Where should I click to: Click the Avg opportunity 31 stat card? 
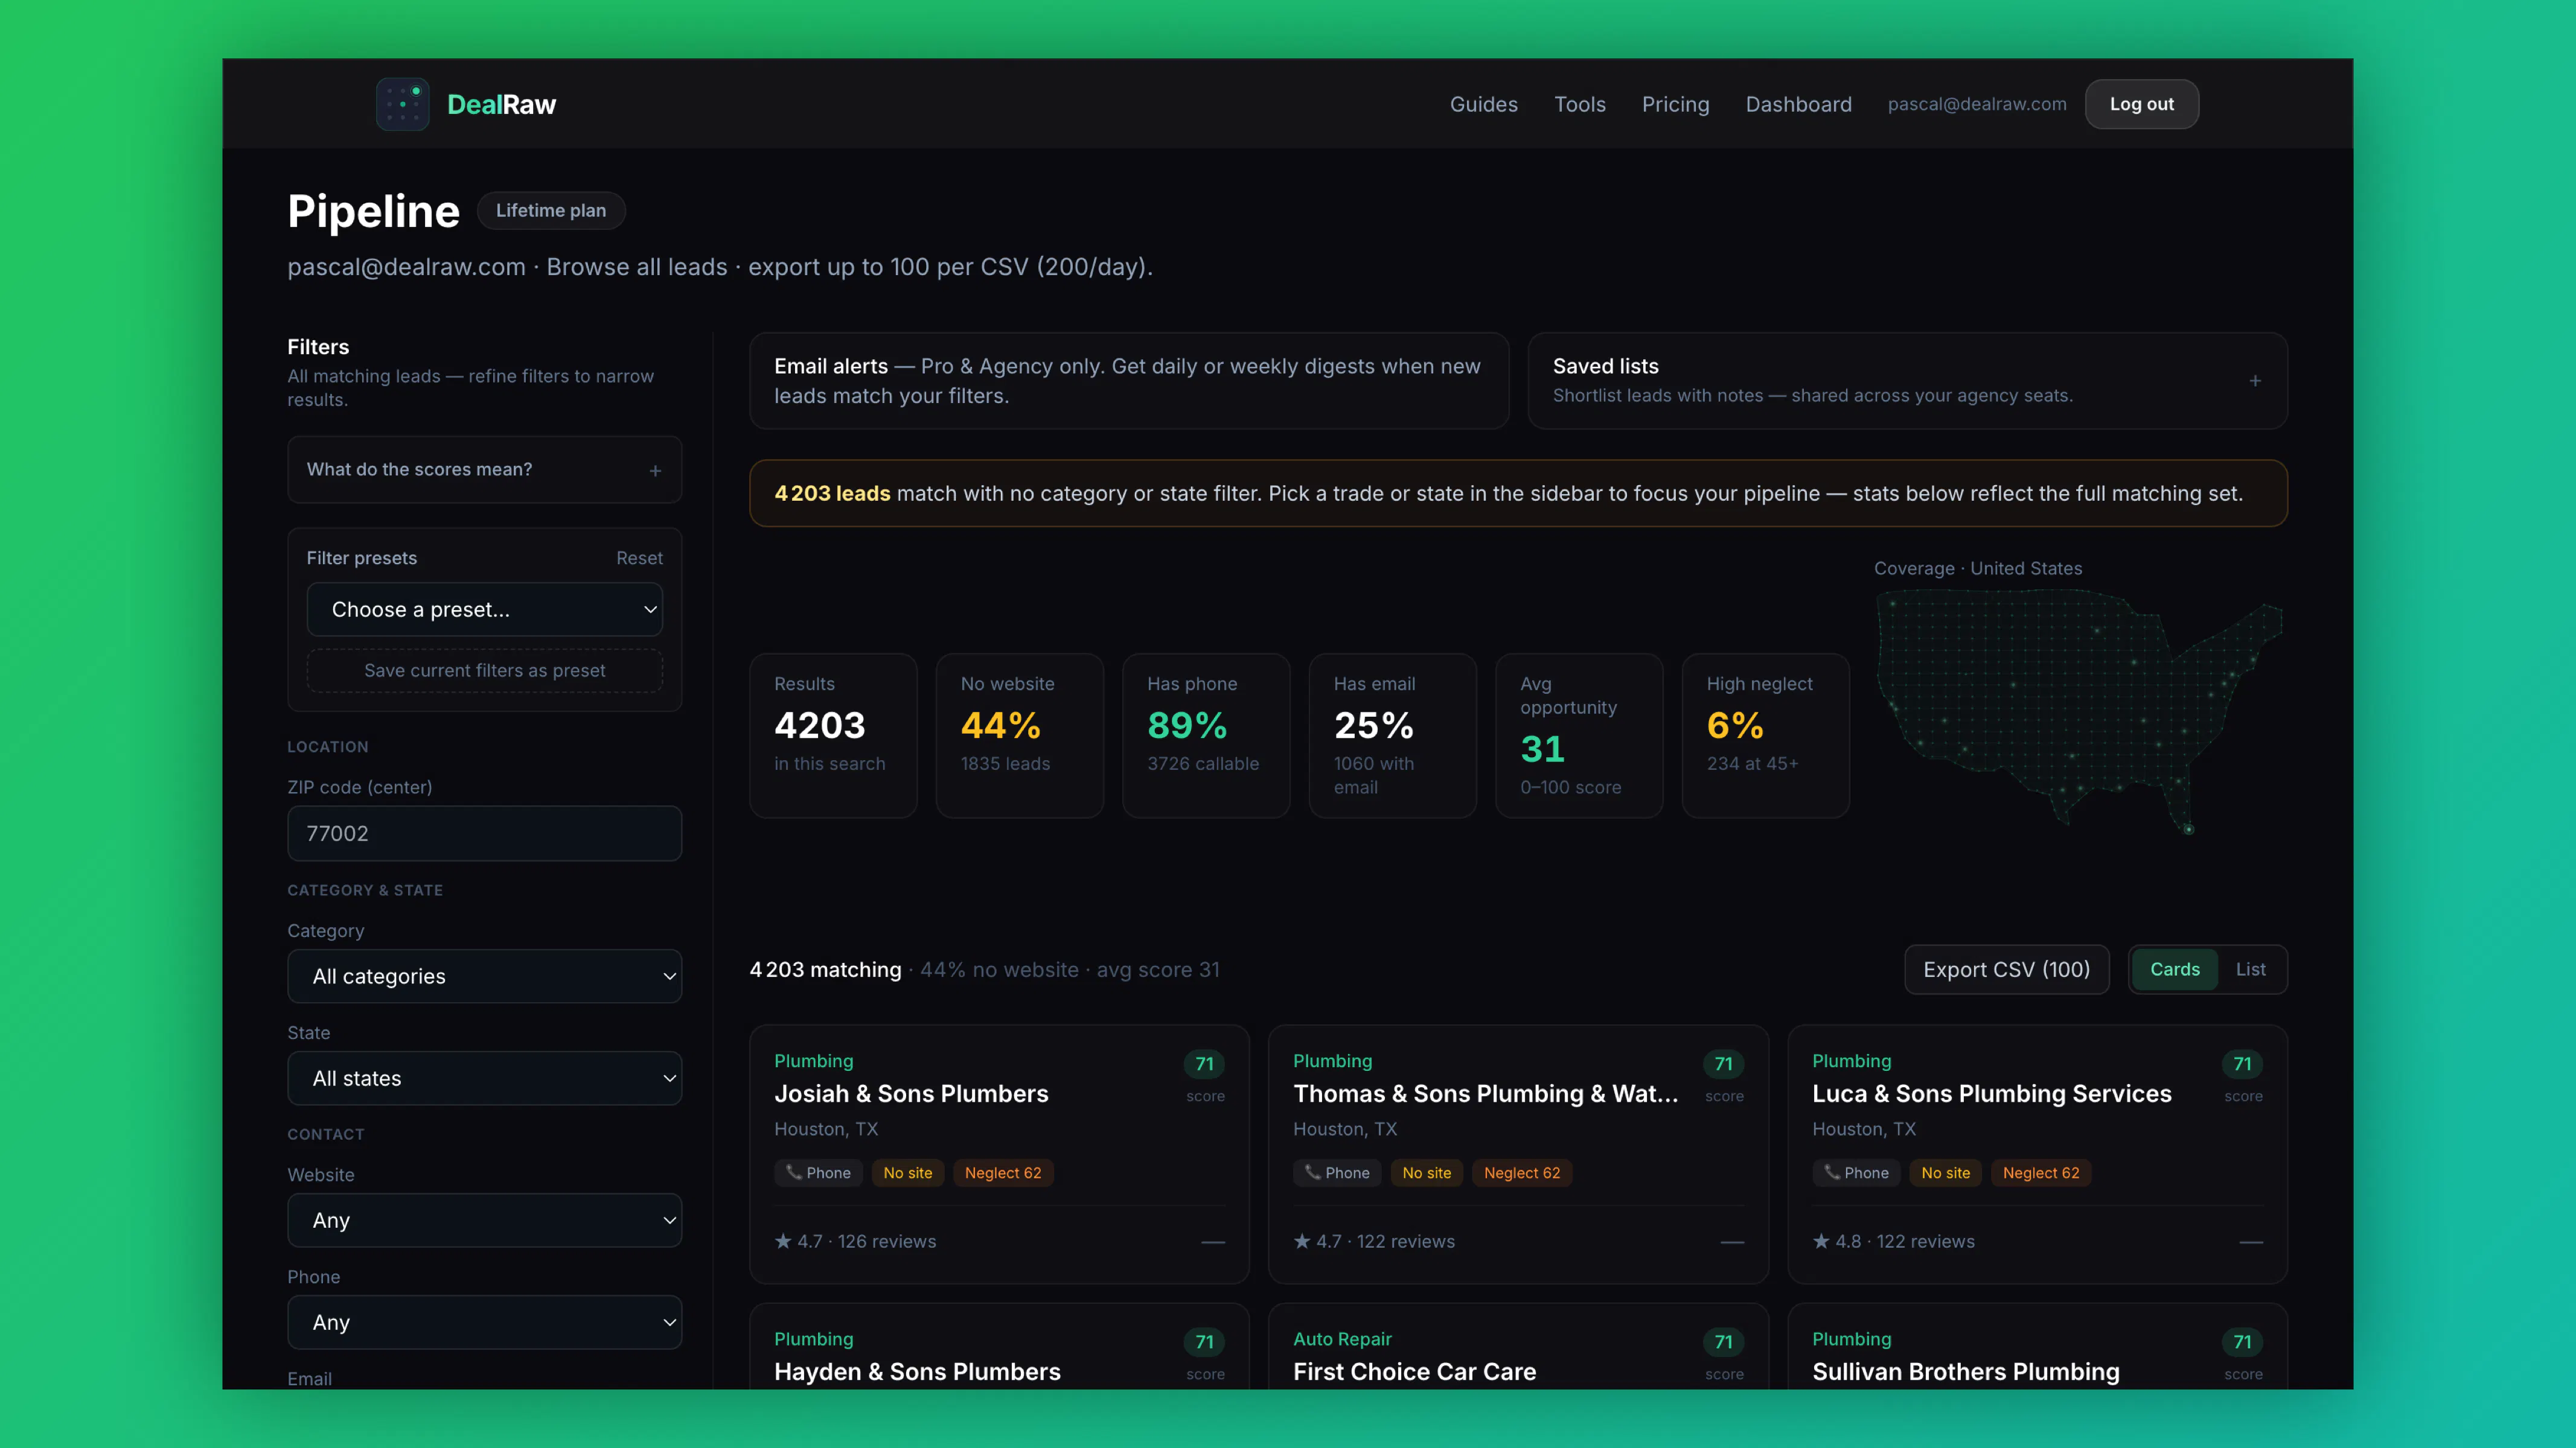(x=1579, y=735)
